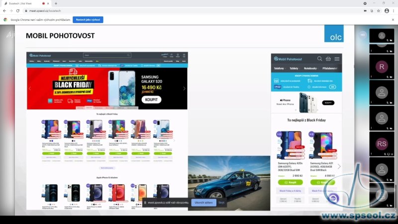Click 'Ukončit sdílení' to stop sharing
This screenshot has width=398, height=224.
click(x=203, y=203)
